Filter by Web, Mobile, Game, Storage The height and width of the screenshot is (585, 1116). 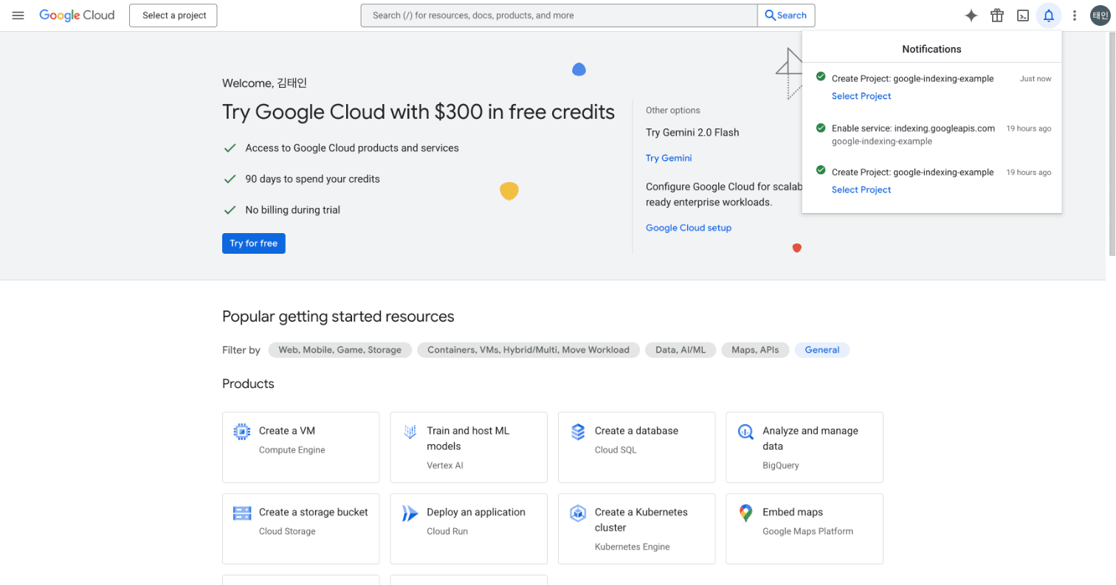[340, 350]
